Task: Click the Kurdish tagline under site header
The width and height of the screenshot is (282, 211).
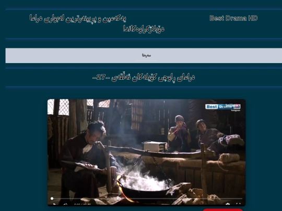Action: [97, 23]
